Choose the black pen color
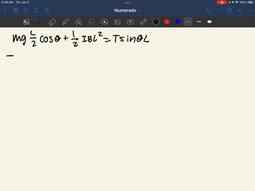This screenshot has width=255, height=191. click(x=156, y=22)
